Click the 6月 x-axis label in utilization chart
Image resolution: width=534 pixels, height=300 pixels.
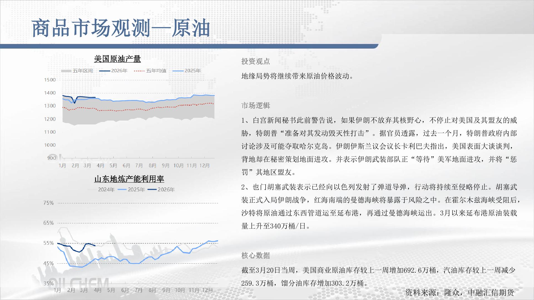[x=125, y=290]
